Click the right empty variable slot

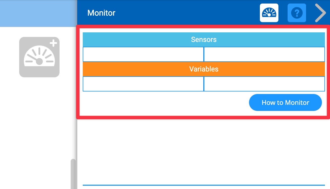(x=264, y=84)
